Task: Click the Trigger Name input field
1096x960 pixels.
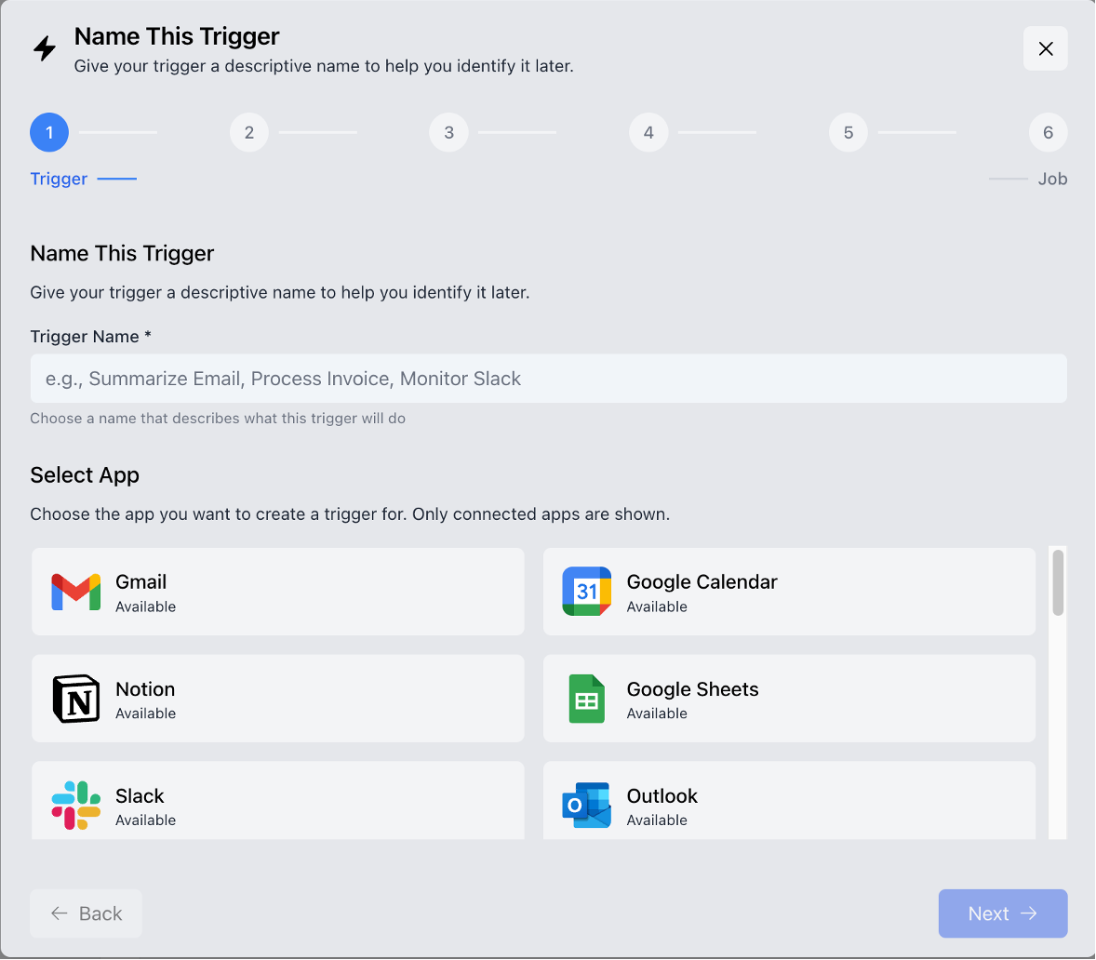Action: pos(549,379)
